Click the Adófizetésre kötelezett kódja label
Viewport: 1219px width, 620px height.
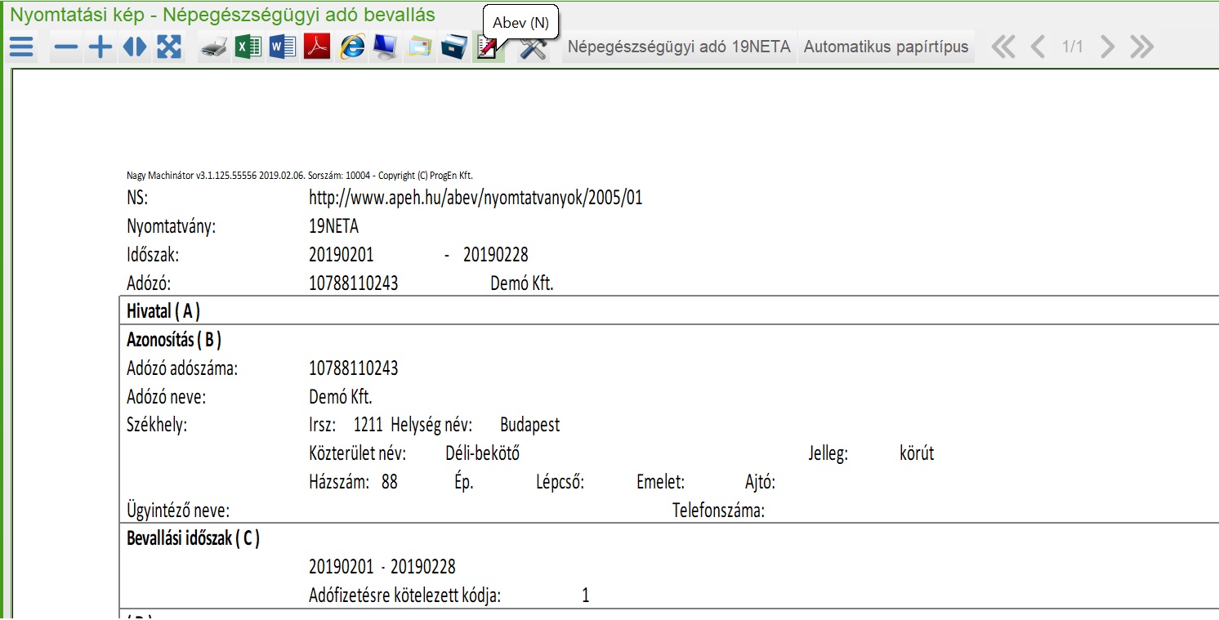tap(405, 595)
